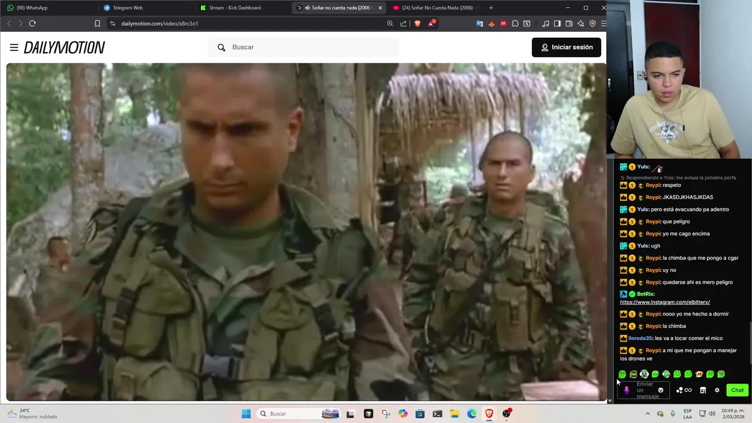Click the green Chat send button
Image resolution: width=752 pixels, height=423 pixels.
737,390
